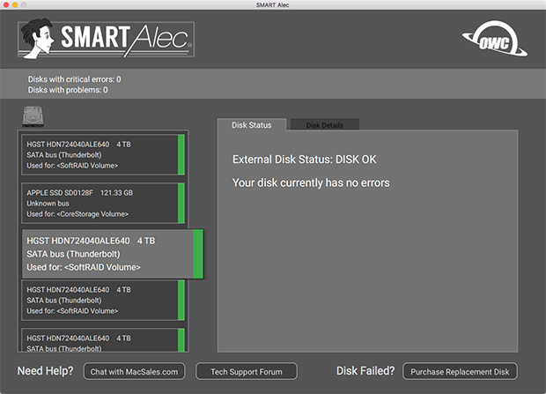
Task: Click the hard drive icon above disk list
Action: pos(33,116)
